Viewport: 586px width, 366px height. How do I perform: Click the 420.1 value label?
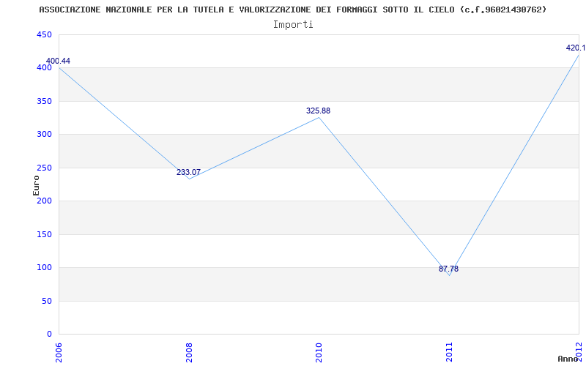[576, 48]
